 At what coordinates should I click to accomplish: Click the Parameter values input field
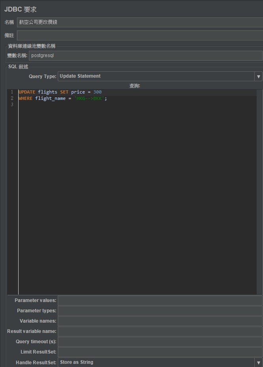pyautogui.click(x=160, y=301)
